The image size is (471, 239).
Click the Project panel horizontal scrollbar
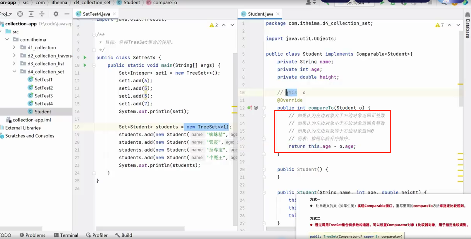(21, 228)
